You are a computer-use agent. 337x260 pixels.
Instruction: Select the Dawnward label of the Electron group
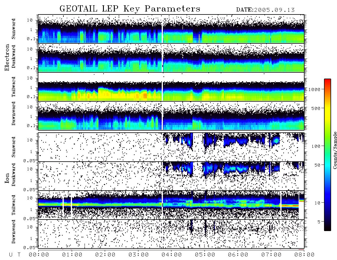[14, 114]
